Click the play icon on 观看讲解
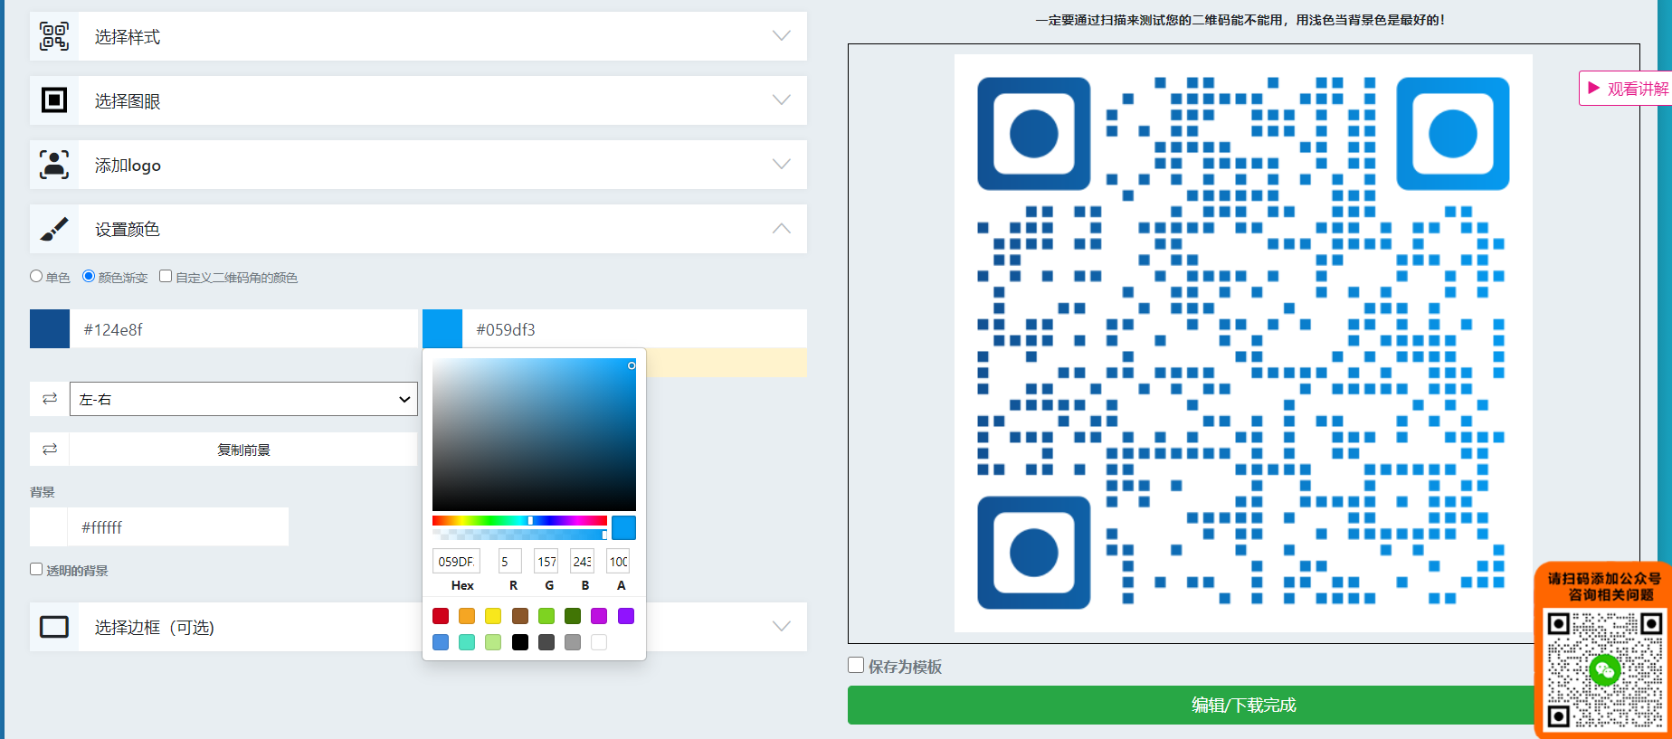 tap(1594, 89)
